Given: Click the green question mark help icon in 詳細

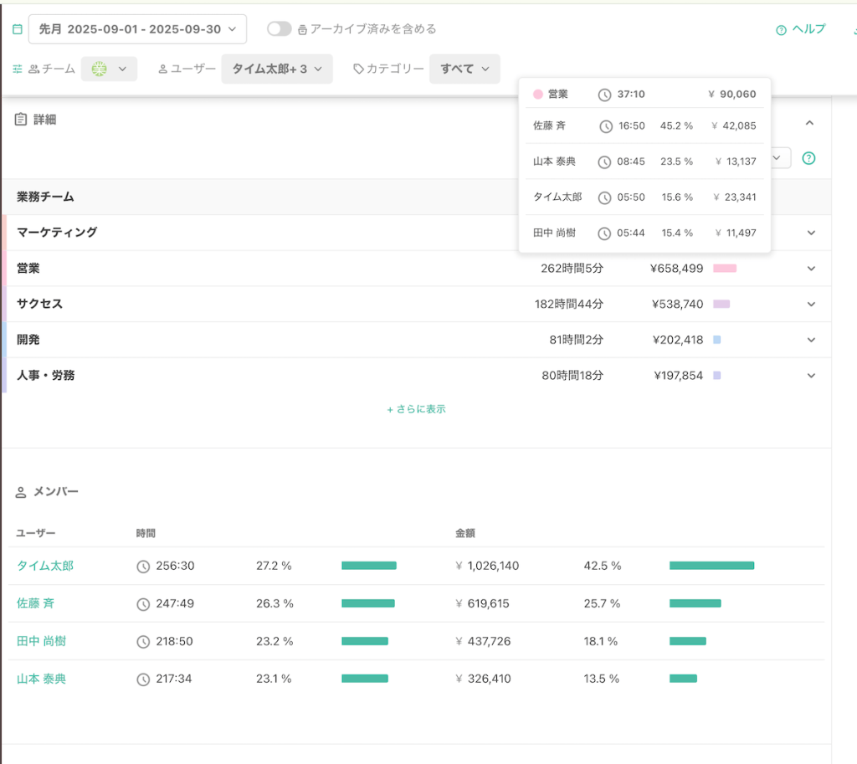Looking at the screenshot, I should coord(808,158).
